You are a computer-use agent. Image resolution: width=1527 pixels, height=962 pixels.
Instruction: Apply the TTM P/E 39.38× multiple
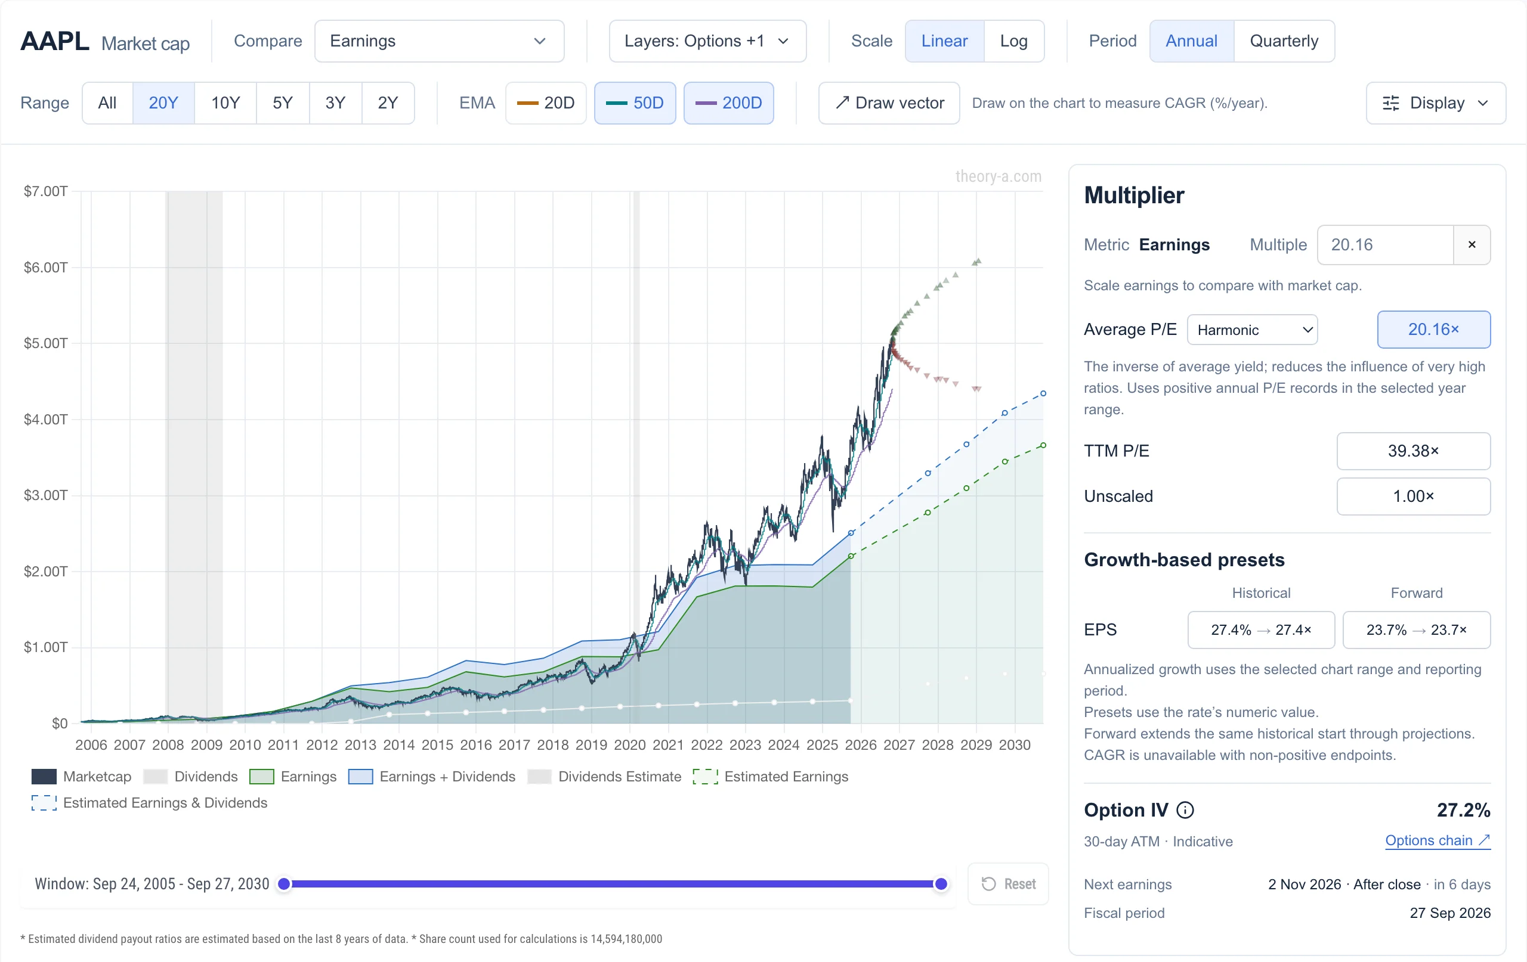coord(1413,451)
